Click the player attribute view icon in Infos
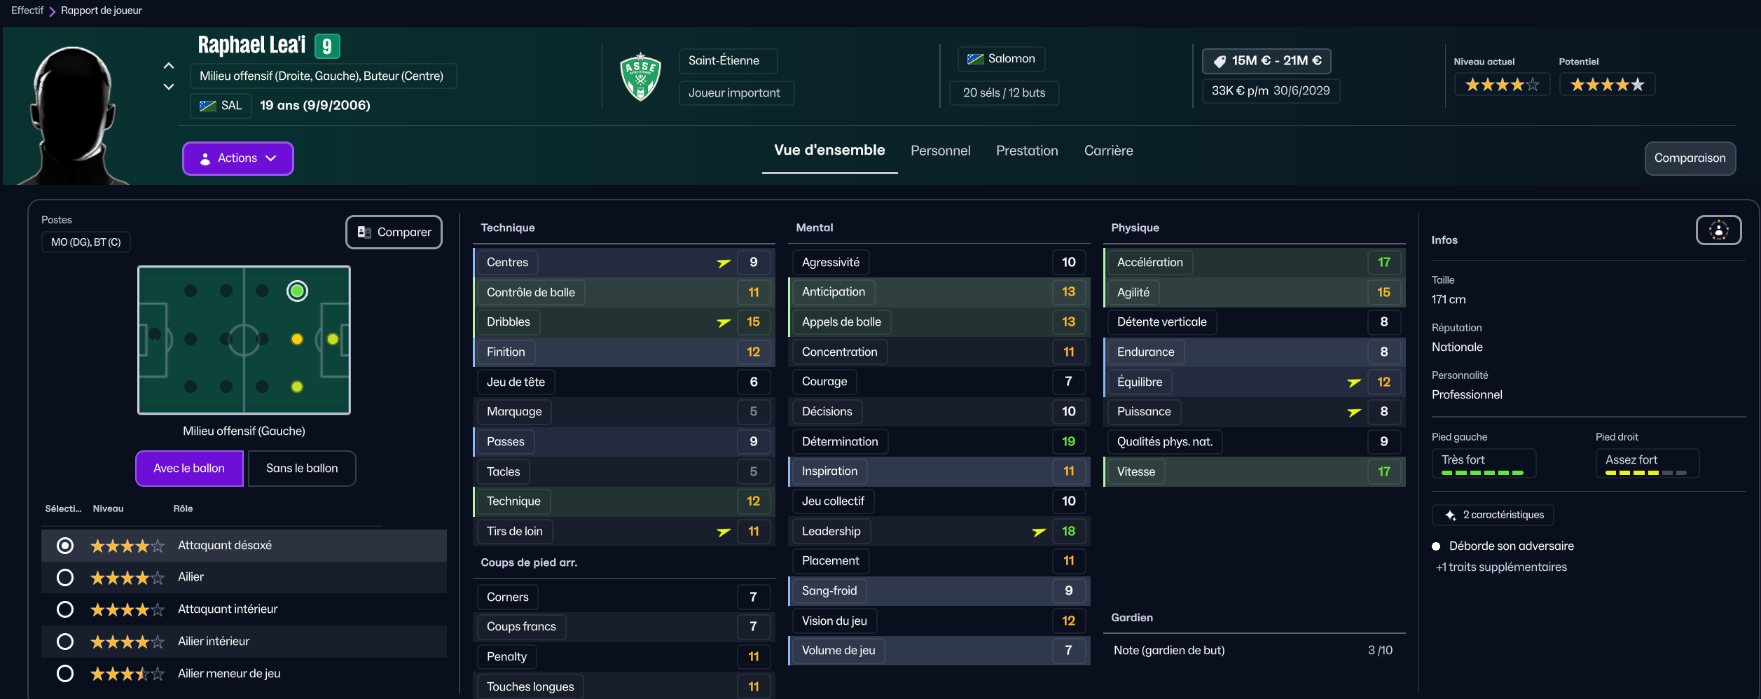Viewport: 1761px width, 699px height. click(1718, 230)
